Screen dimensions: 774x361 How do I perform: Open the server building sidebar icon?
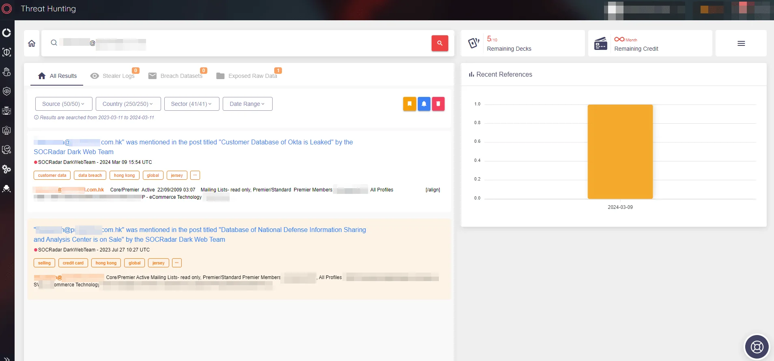click(6, 111)
